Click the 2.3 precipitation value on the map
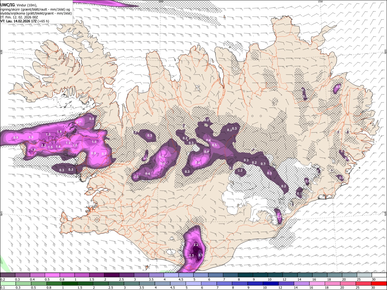 pyautogui.click(x=191, y=255)
